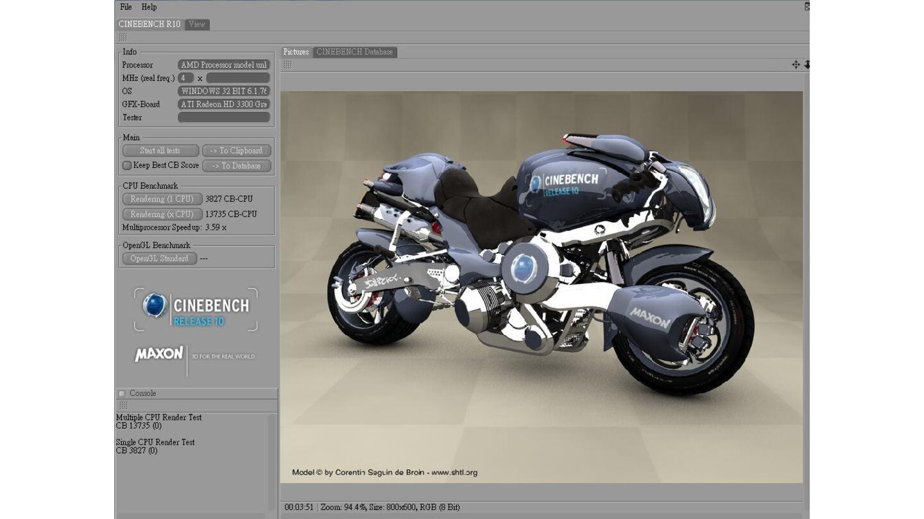Run the OpenGL Standard benchmark

click(x=160, y=259)
